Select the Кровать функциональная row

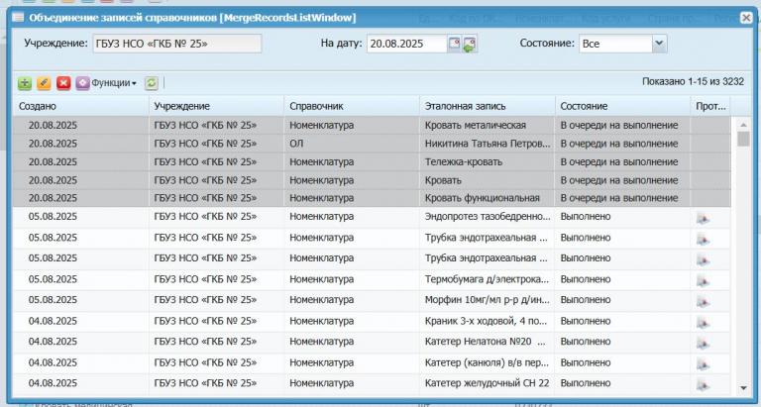pos(372,198)
